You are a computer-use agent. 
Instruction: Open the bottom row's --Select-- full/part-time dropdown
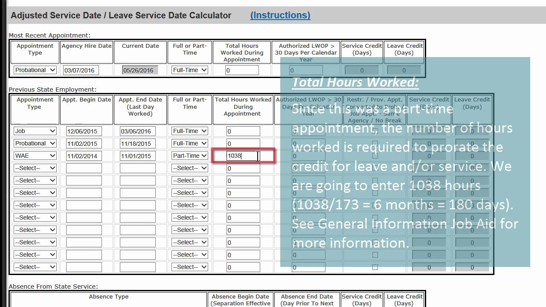pyautogui.click(x=190, y=267)
